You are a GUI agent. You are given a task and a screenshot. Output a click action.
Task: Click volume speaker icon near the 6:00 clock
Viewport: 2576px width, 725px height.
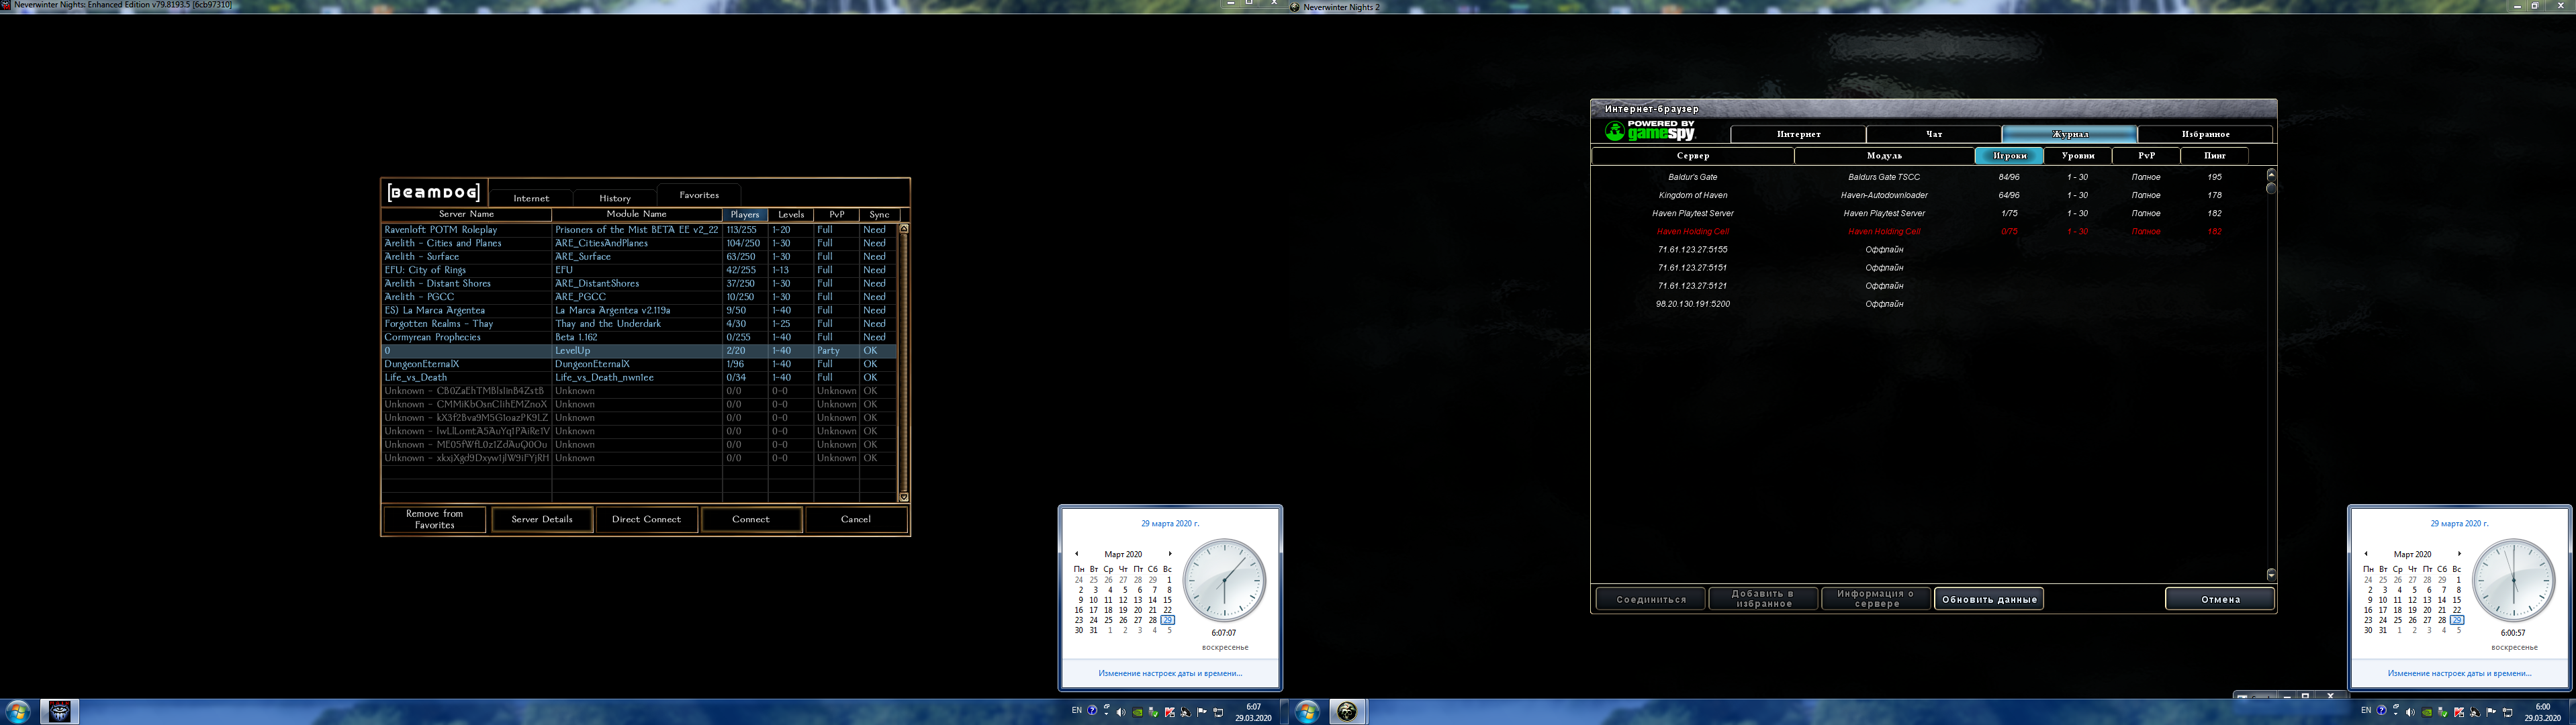2411,713
